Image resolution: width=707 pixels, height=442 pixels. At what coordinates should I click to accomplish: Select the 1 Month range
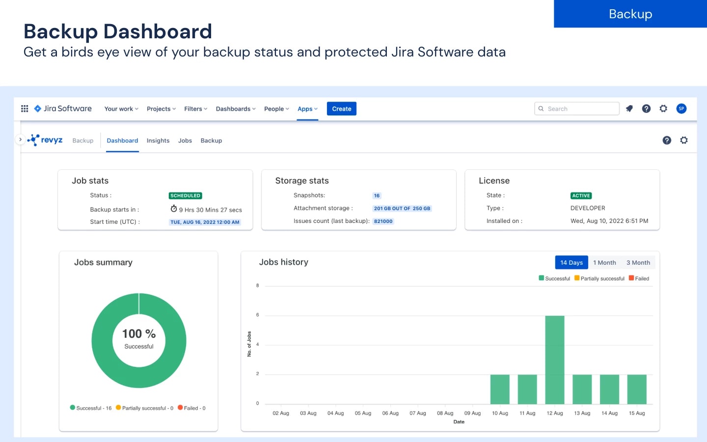[x=604, y=263]
